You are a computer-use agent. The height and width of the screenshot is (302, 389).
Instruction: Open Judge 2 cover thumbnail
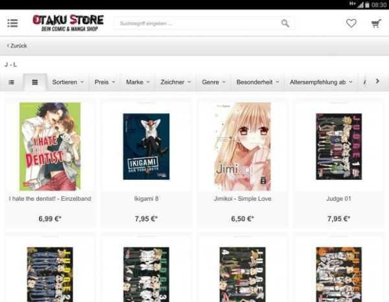(50, 275)
